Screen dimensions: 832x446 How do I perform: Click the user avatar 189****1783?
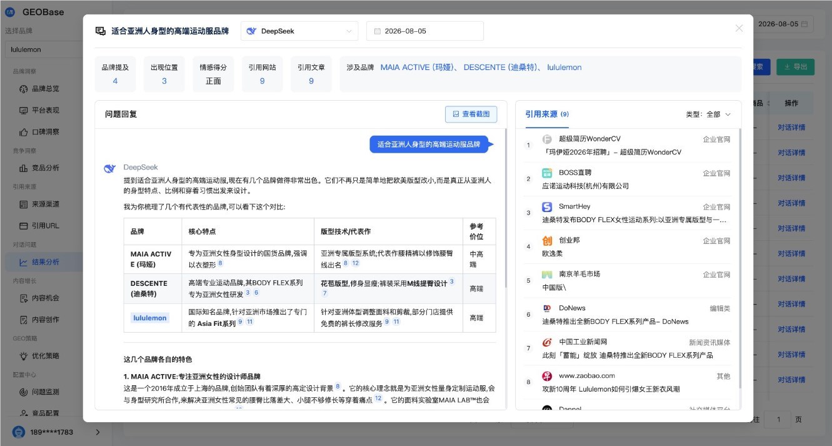pos(19,432)
